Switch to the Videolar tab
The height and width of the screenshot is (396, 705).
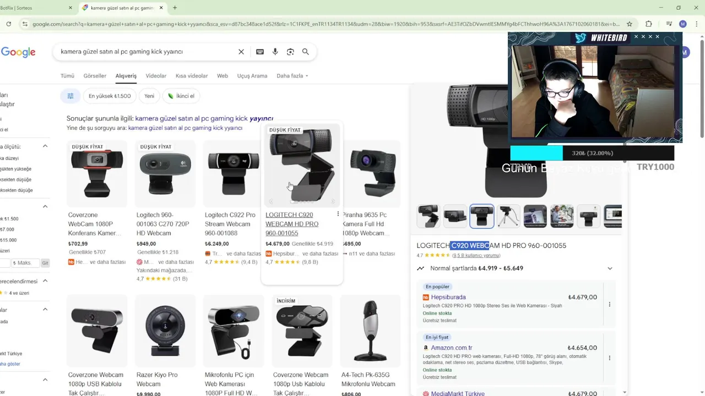(x=156, y=76)
